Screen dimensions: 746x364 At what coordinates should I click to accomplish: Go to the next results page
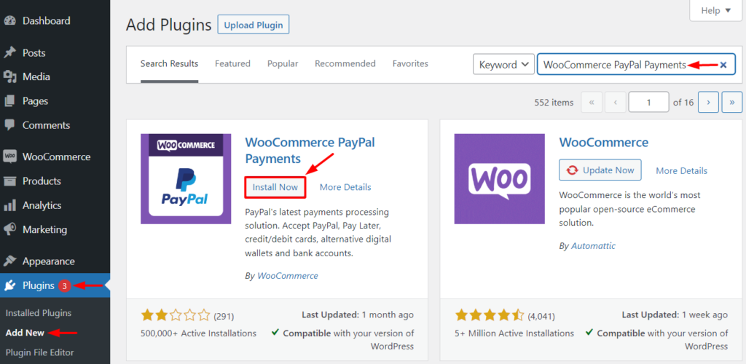(x=708, y=102)
